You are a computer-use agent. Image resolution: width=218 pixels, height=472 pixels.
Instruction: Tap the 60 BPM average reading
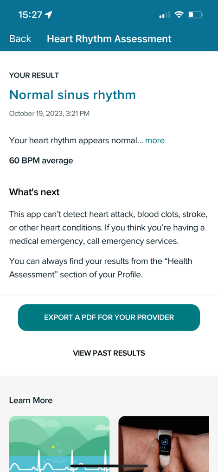pyautogui.click(x=41, y=160)
